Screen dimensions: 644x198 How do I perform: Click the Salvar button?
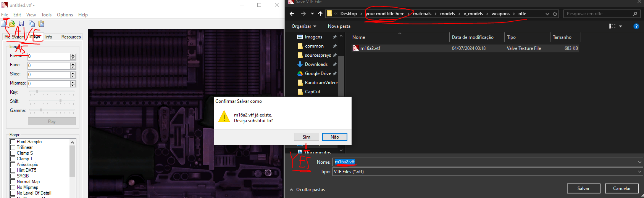click(x=583, y=188)
